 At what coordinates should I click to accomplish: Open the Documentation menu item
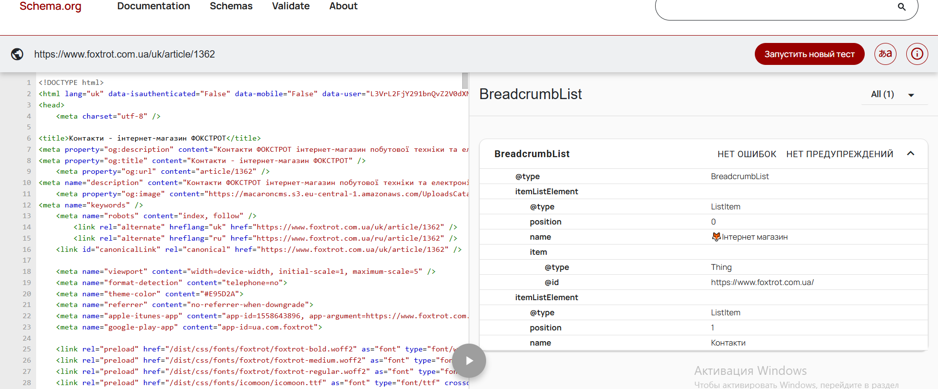click(153, 6)
